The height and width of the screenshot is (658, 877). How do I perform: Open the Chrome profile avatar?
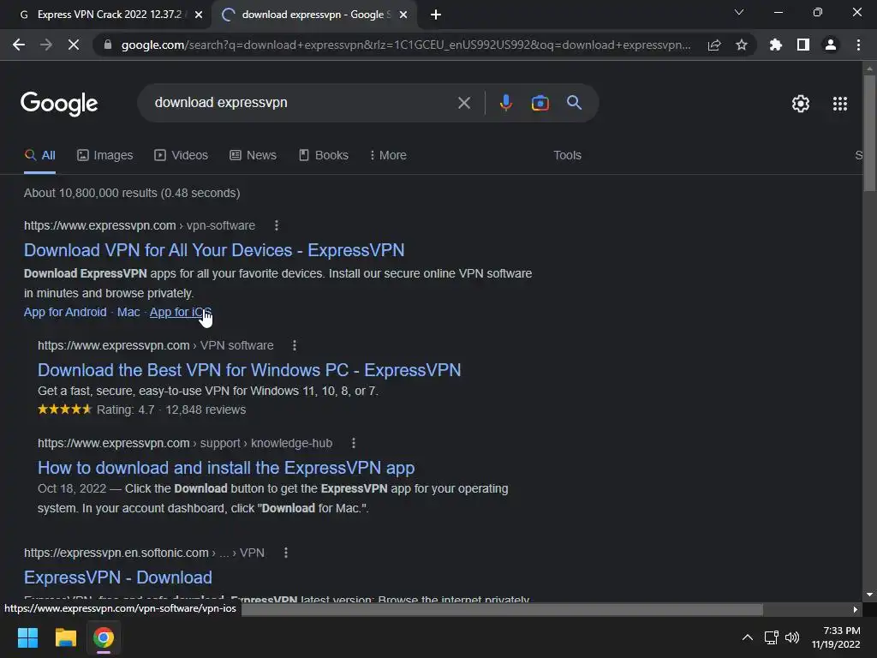pyautogui.click(x=831, y=45)
